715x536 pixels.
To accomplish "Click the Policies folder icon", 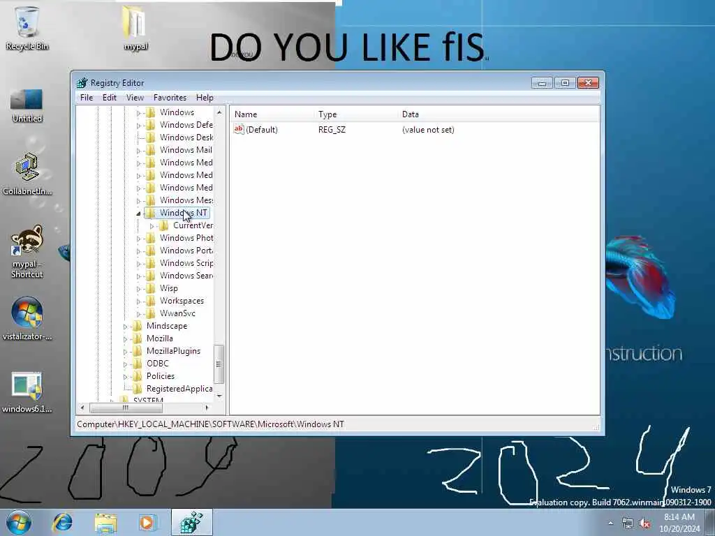I will point(137,376).
